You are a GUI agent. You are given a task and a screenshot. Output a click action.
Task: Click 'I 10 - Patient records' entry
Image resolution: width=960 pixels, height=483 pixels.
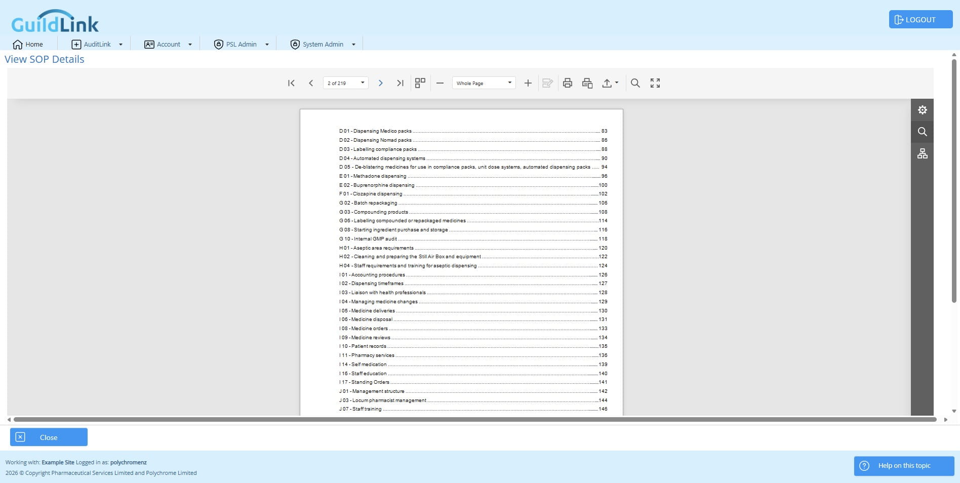tap(473, 346)
